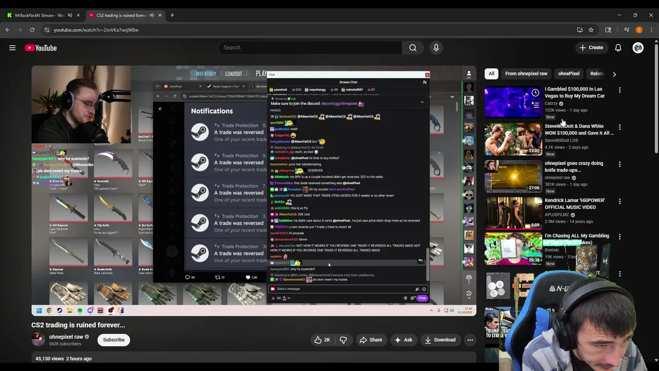Image resolution: width=659 pixels, height=371 pixels.
Task: Go forward with the browser arrow
Action: pyautogui.click(x=20, y=30)
